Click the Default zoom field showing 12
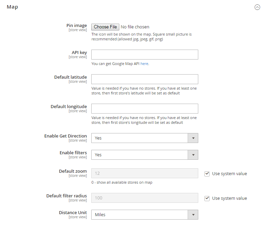 point(145,173)
